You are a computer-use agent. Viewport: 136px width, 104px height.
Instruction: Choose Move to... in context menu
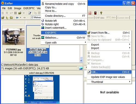(64, 11)
